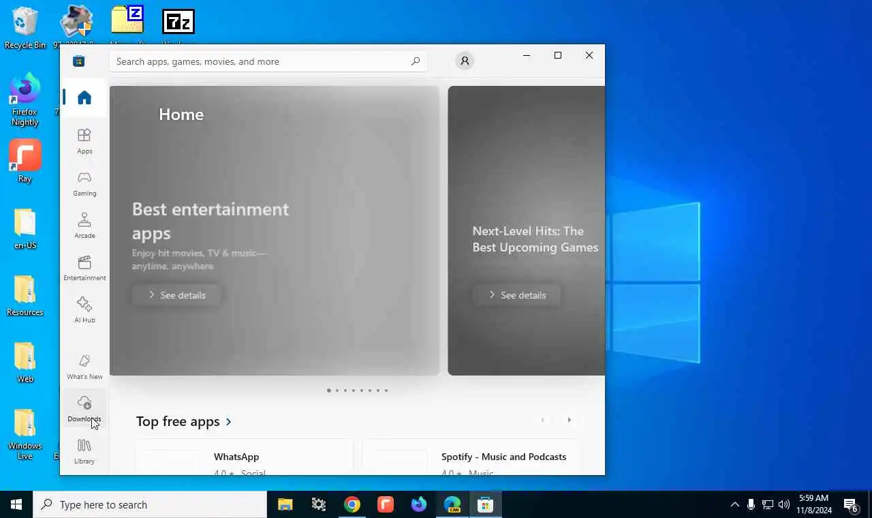872x518 pixels.
Task: Open the WhatsApp app card
Action: (x=244, y=457)
